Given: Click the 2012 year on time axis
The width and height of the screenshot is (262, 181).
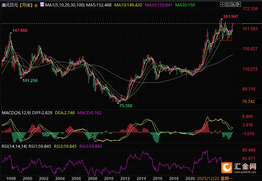Looking at the screenshot, I should [x=125, y=178].
